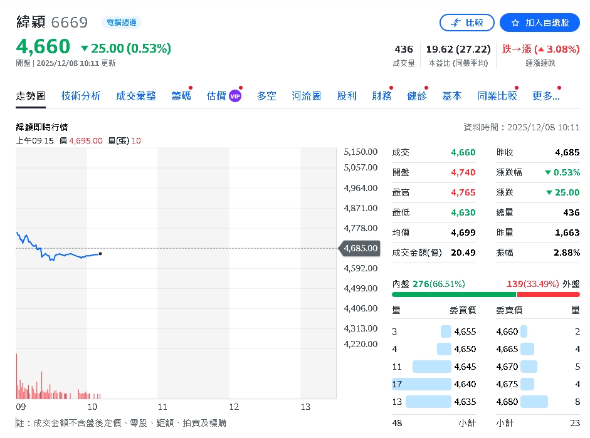Open the 同業比較 tab
The height and width of the screenshot is (438, 590).
click(497, 96)
